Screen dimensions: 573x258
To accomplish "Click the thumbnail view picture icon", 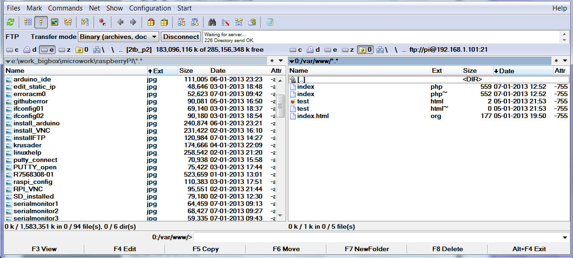I will (55, 22).
